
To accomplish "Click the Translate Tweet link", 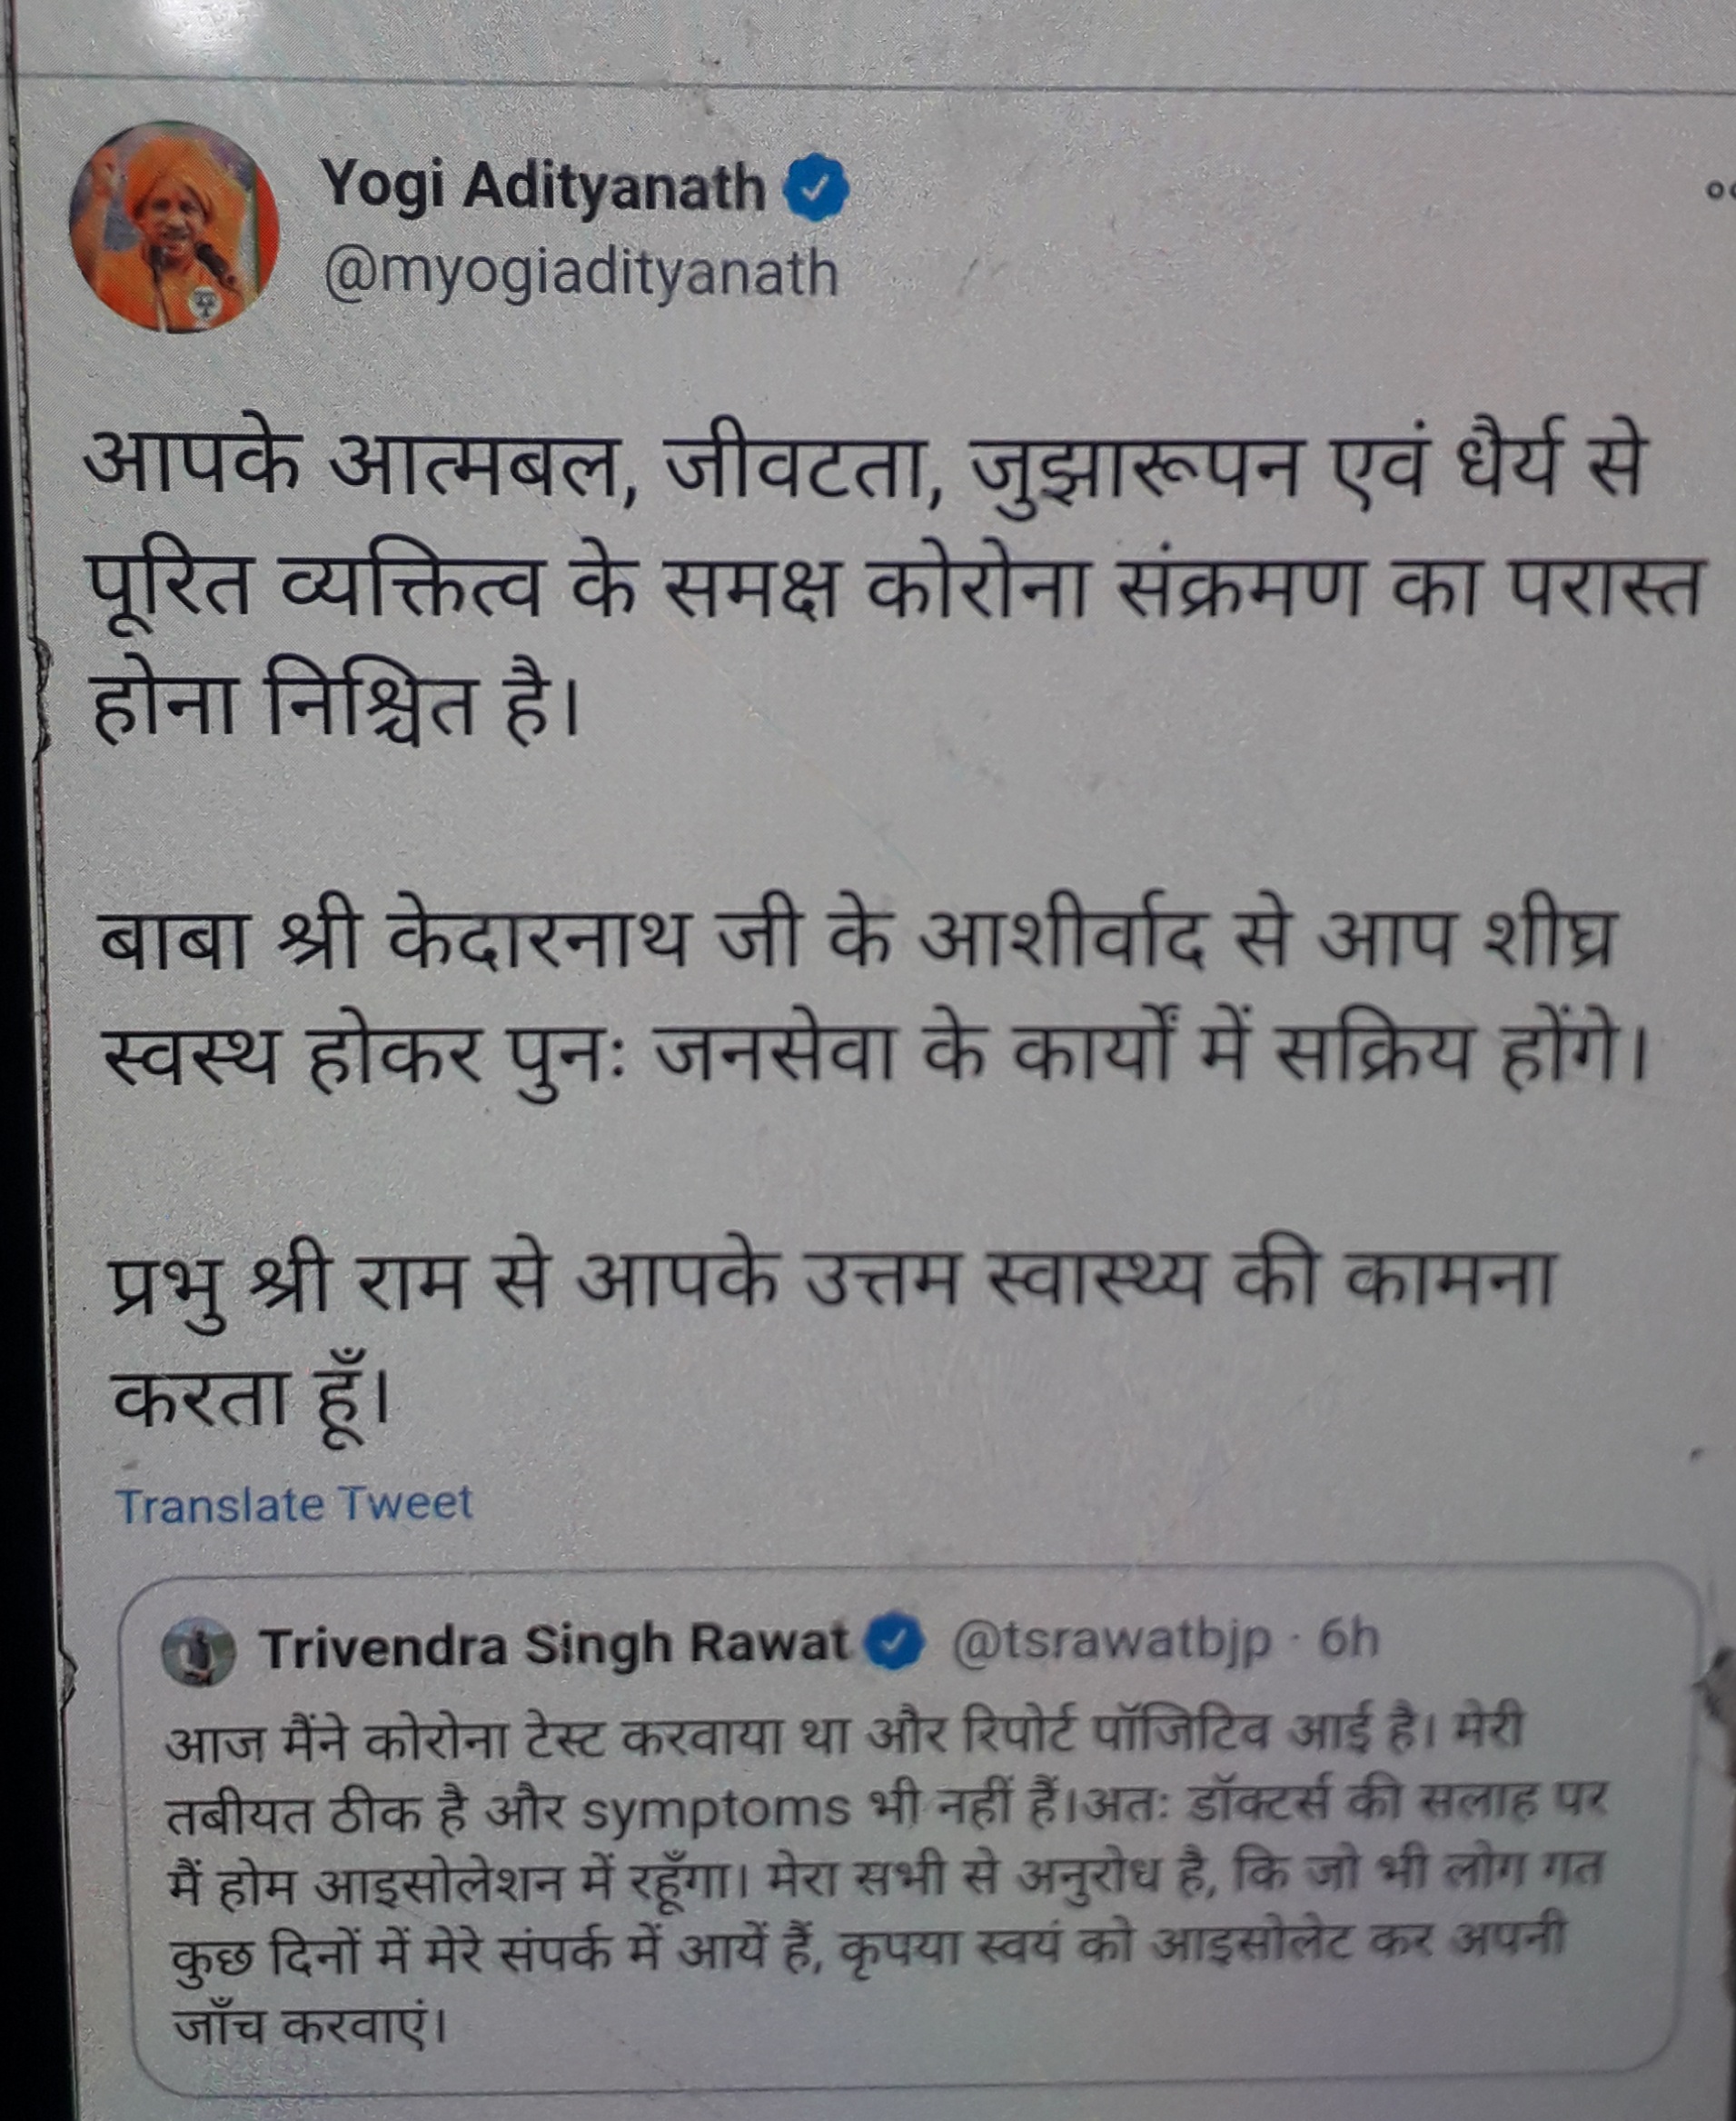I will tap(294, 1505).
